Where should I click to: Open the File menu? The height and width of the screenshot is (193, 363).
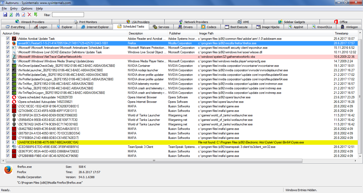coord(4,8)
